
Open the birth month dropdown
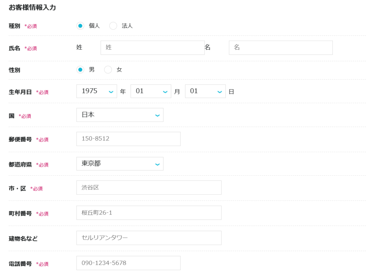pyautogui.click(x=151, y=91)
